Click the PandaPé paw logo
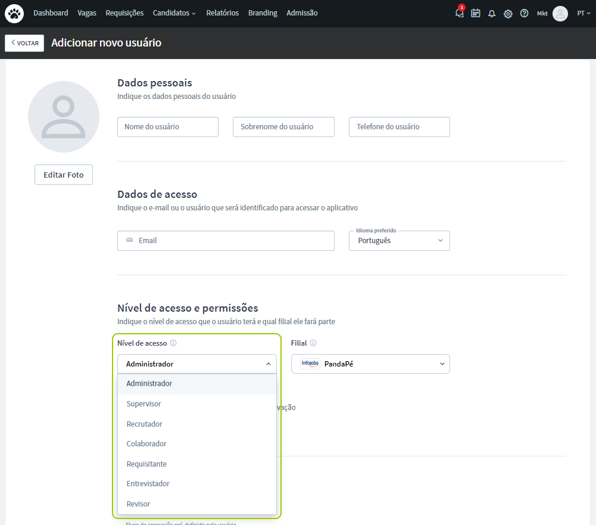This screenshot has width=596, height=525. point(14,13)
